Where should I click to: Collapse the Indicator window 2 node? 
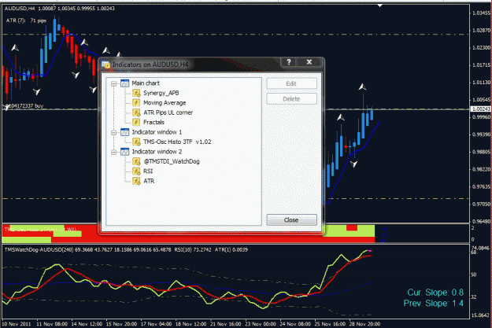(113, 153)
